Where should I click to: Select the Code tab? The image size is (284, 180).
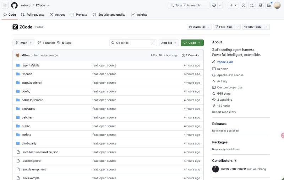[x=10, y=15]
